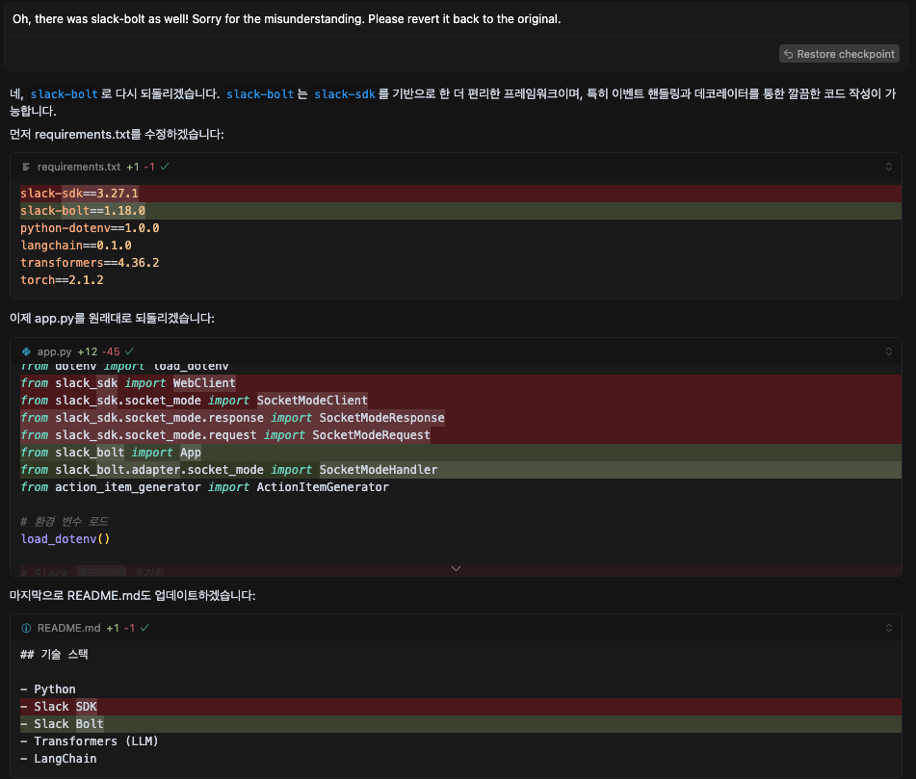Open the app.py file name

coord(54,351)
